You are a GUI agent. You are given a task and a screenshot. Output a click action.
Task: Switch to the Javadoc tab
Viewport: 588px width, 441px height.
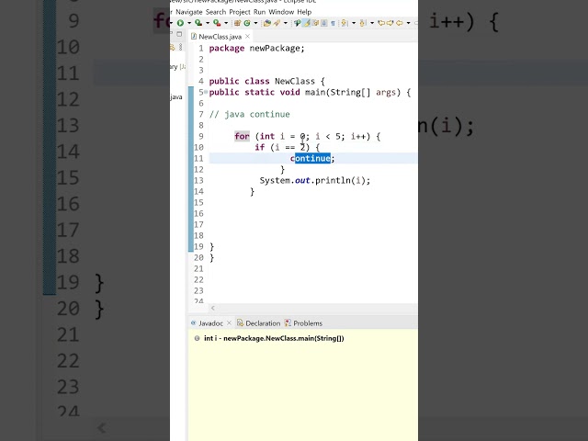pos(210,323)
